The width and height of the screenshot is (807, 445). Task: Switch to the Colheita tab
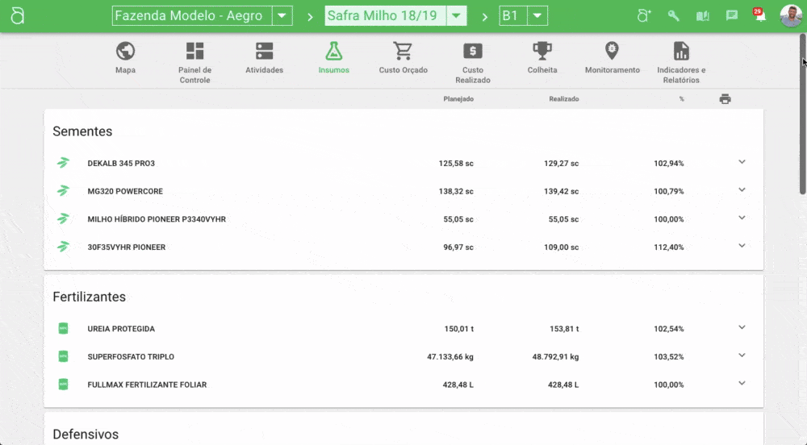541,52
